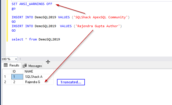The image size is (172, 105).
Task: Select the ID cell in row 1
Action: point(17,77)
